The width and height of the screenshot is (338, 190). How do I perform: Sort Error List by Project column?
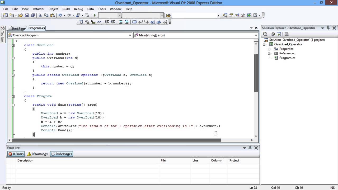243,160
